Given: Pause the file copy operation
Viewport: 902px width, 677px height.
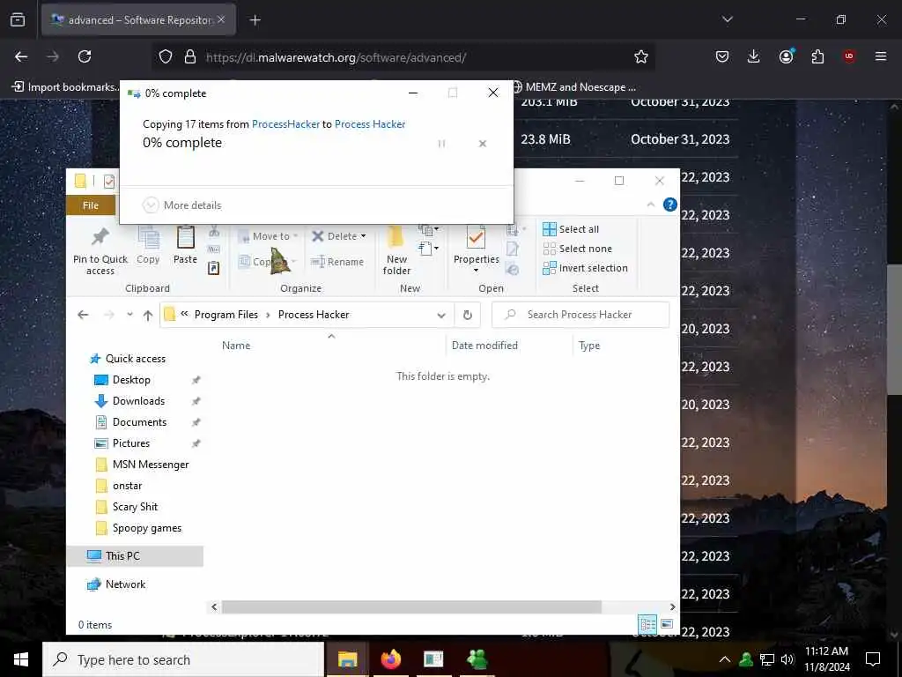Looking at the screenshot, I should point(442,144).
